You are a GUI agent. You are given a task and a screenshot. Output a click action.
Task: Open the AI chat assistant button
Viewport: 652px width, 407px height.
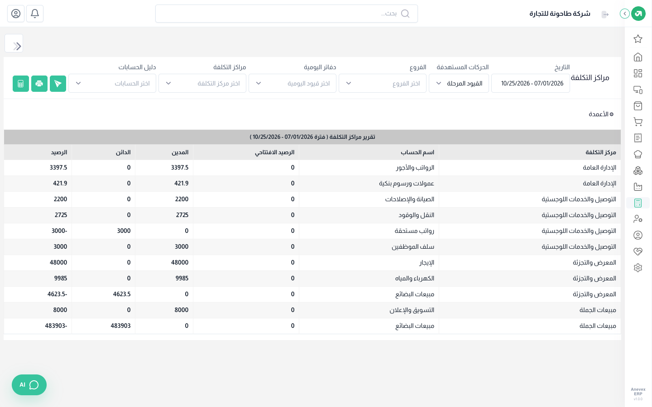click(29, 385)
